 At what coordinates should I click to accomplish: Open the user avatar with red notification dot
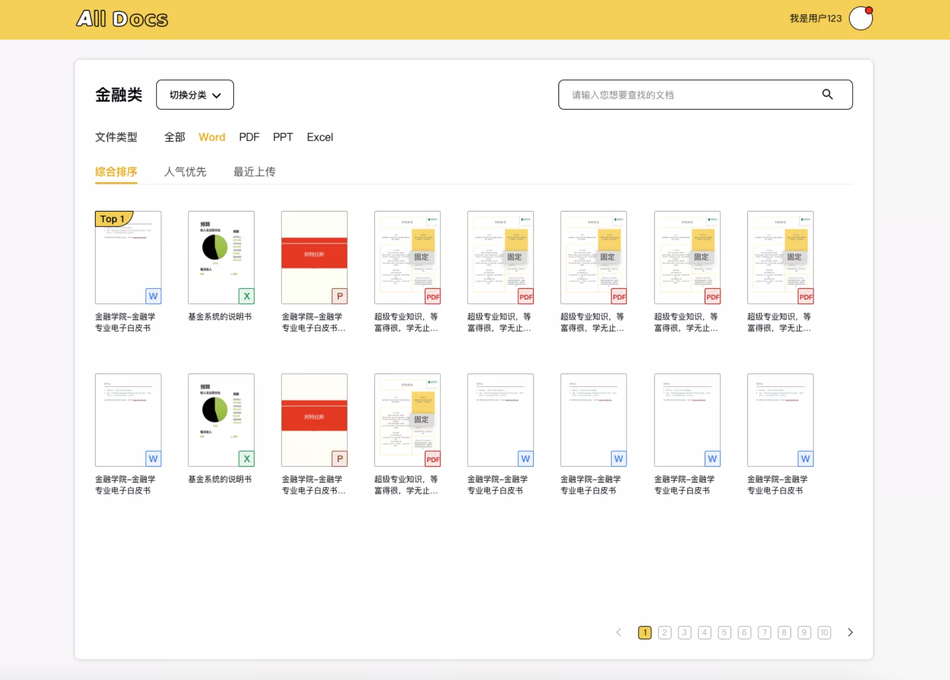(x=861, y=18)
